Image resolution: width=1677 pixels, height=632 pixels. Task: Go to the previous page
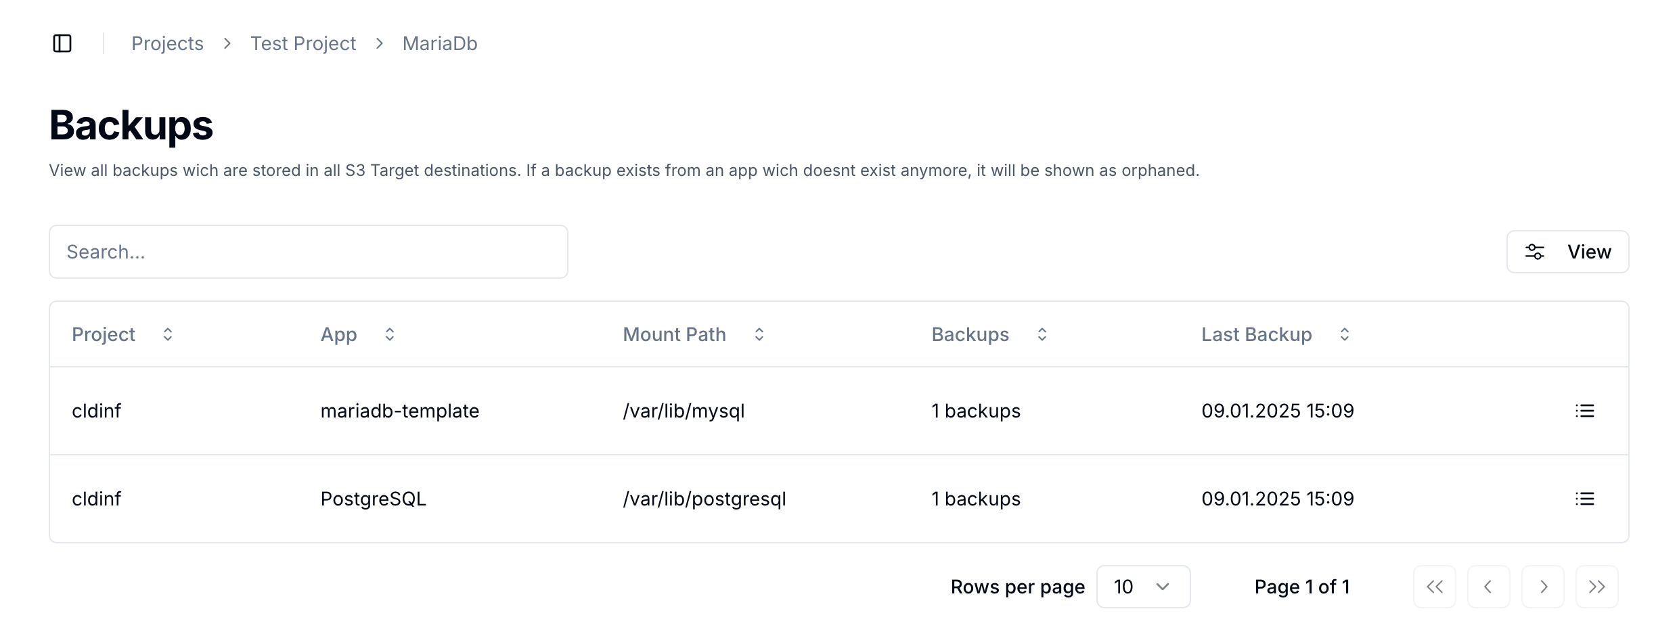[1488, 587]
